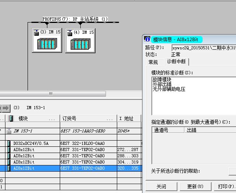Click the 关闭 button
Viewport: 236px width, 193px height.
[161, 187]
